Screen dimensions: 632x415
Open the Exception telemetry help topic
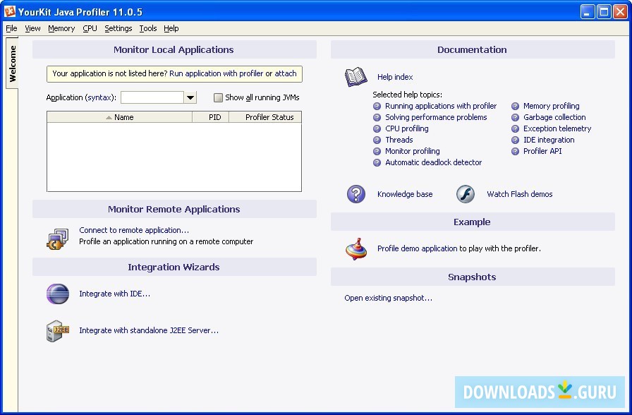point(557,128)
